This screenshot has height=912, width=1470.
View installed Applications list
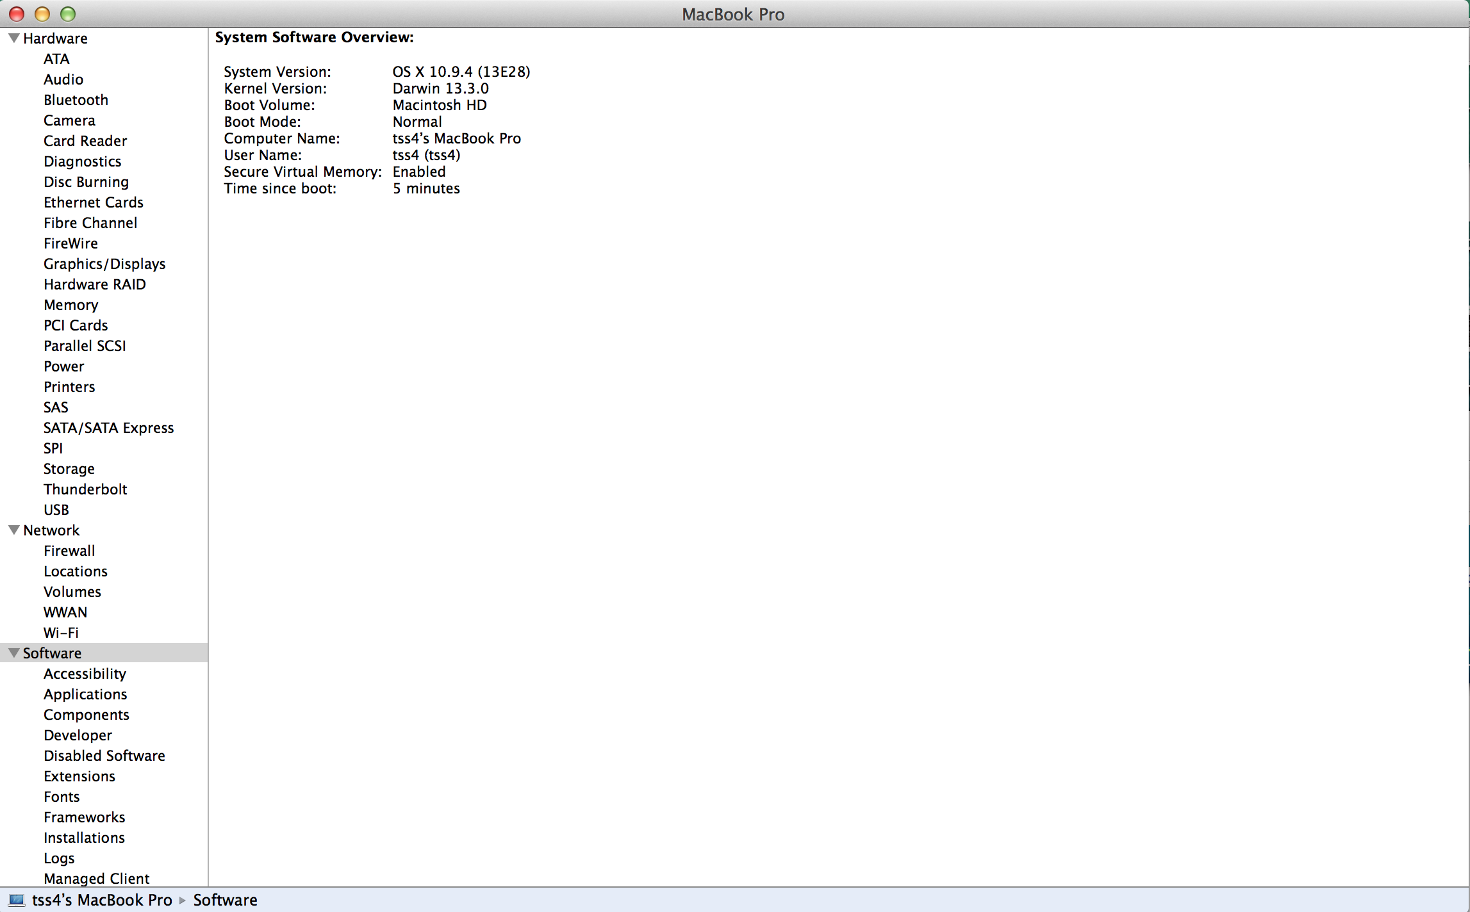[85, 694]
